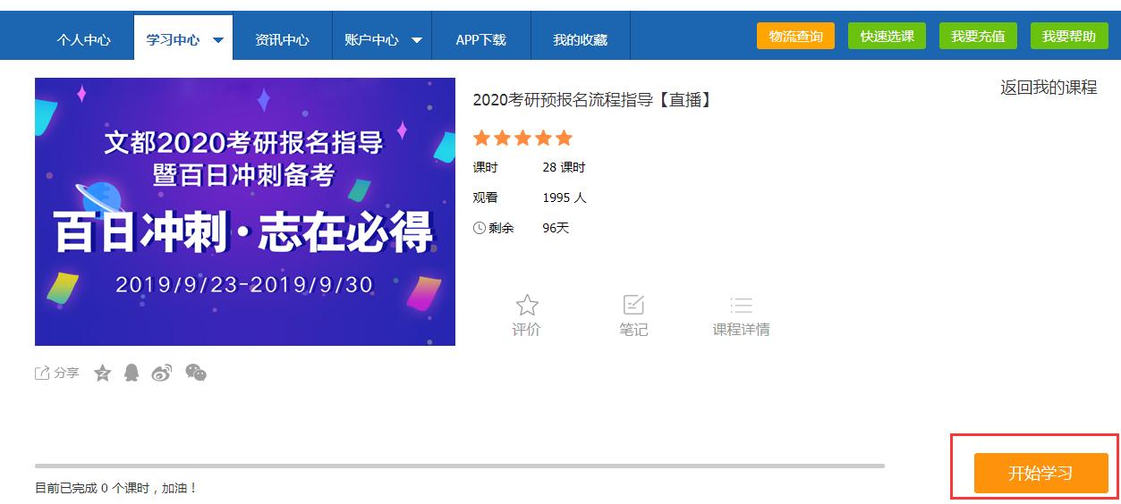The width and height of the screenshot is (1121, 504).
Task: Return via 返回我的课程 link
Action: tap(1049, 88)
